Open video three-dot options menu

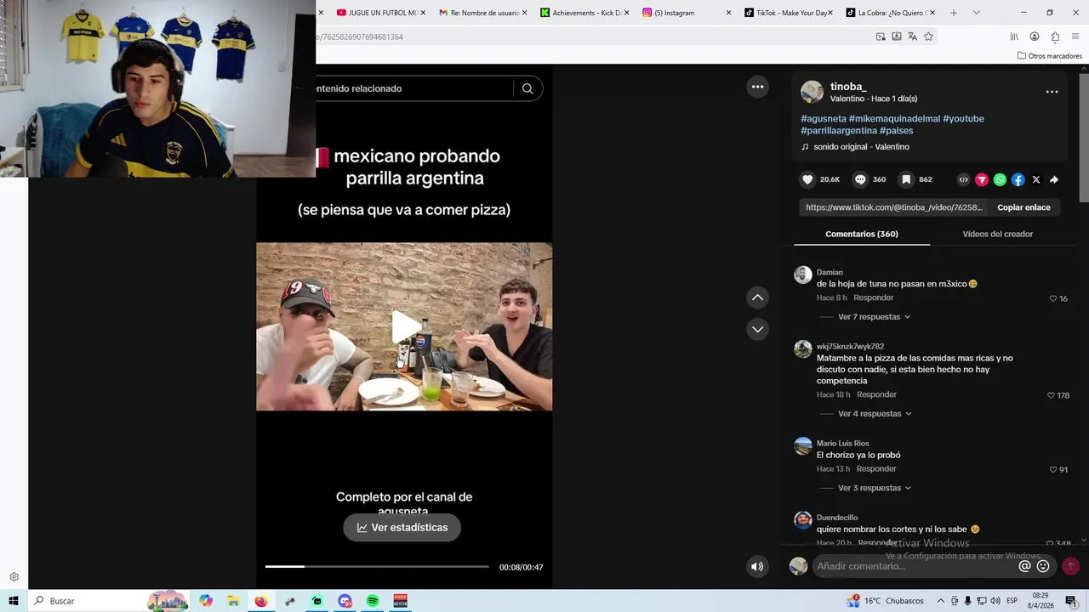[757, 87]
